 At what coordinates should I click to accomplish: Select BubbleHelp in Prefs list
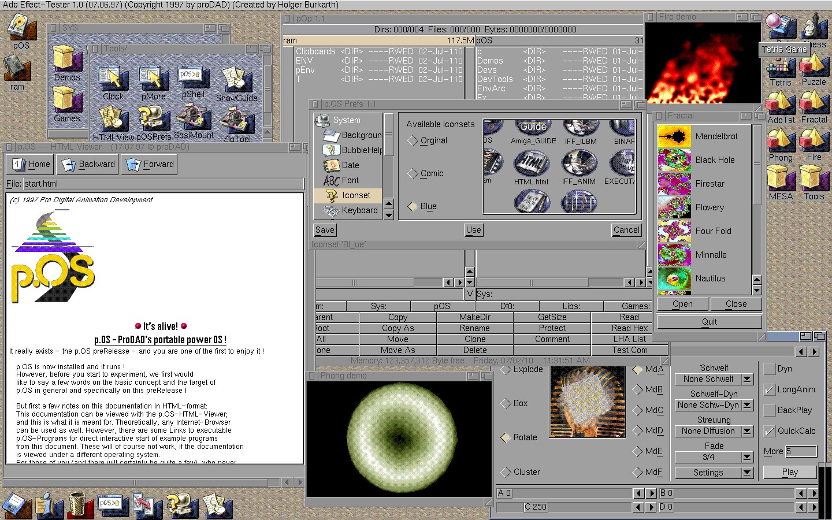coord(348,150)
